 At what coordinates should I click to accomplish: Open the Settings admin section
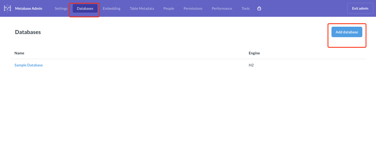point(61,8)
